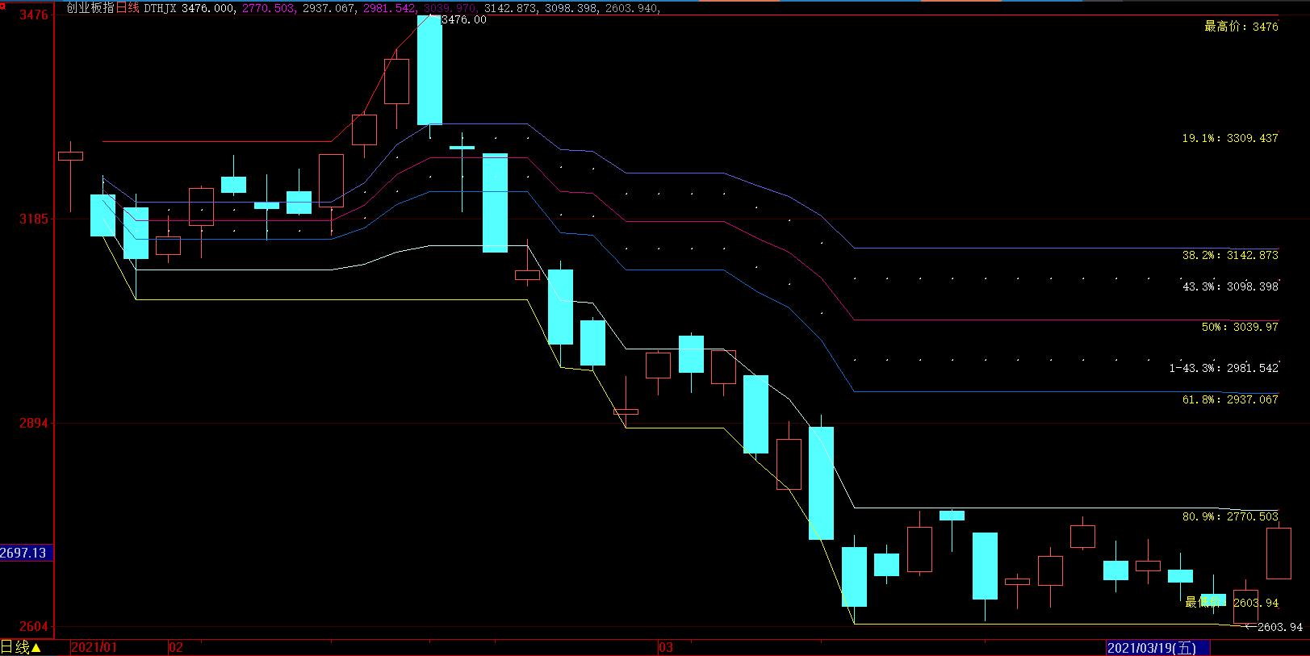Open the 日线 period selector at bottom-left

click(x=20, y=647)
